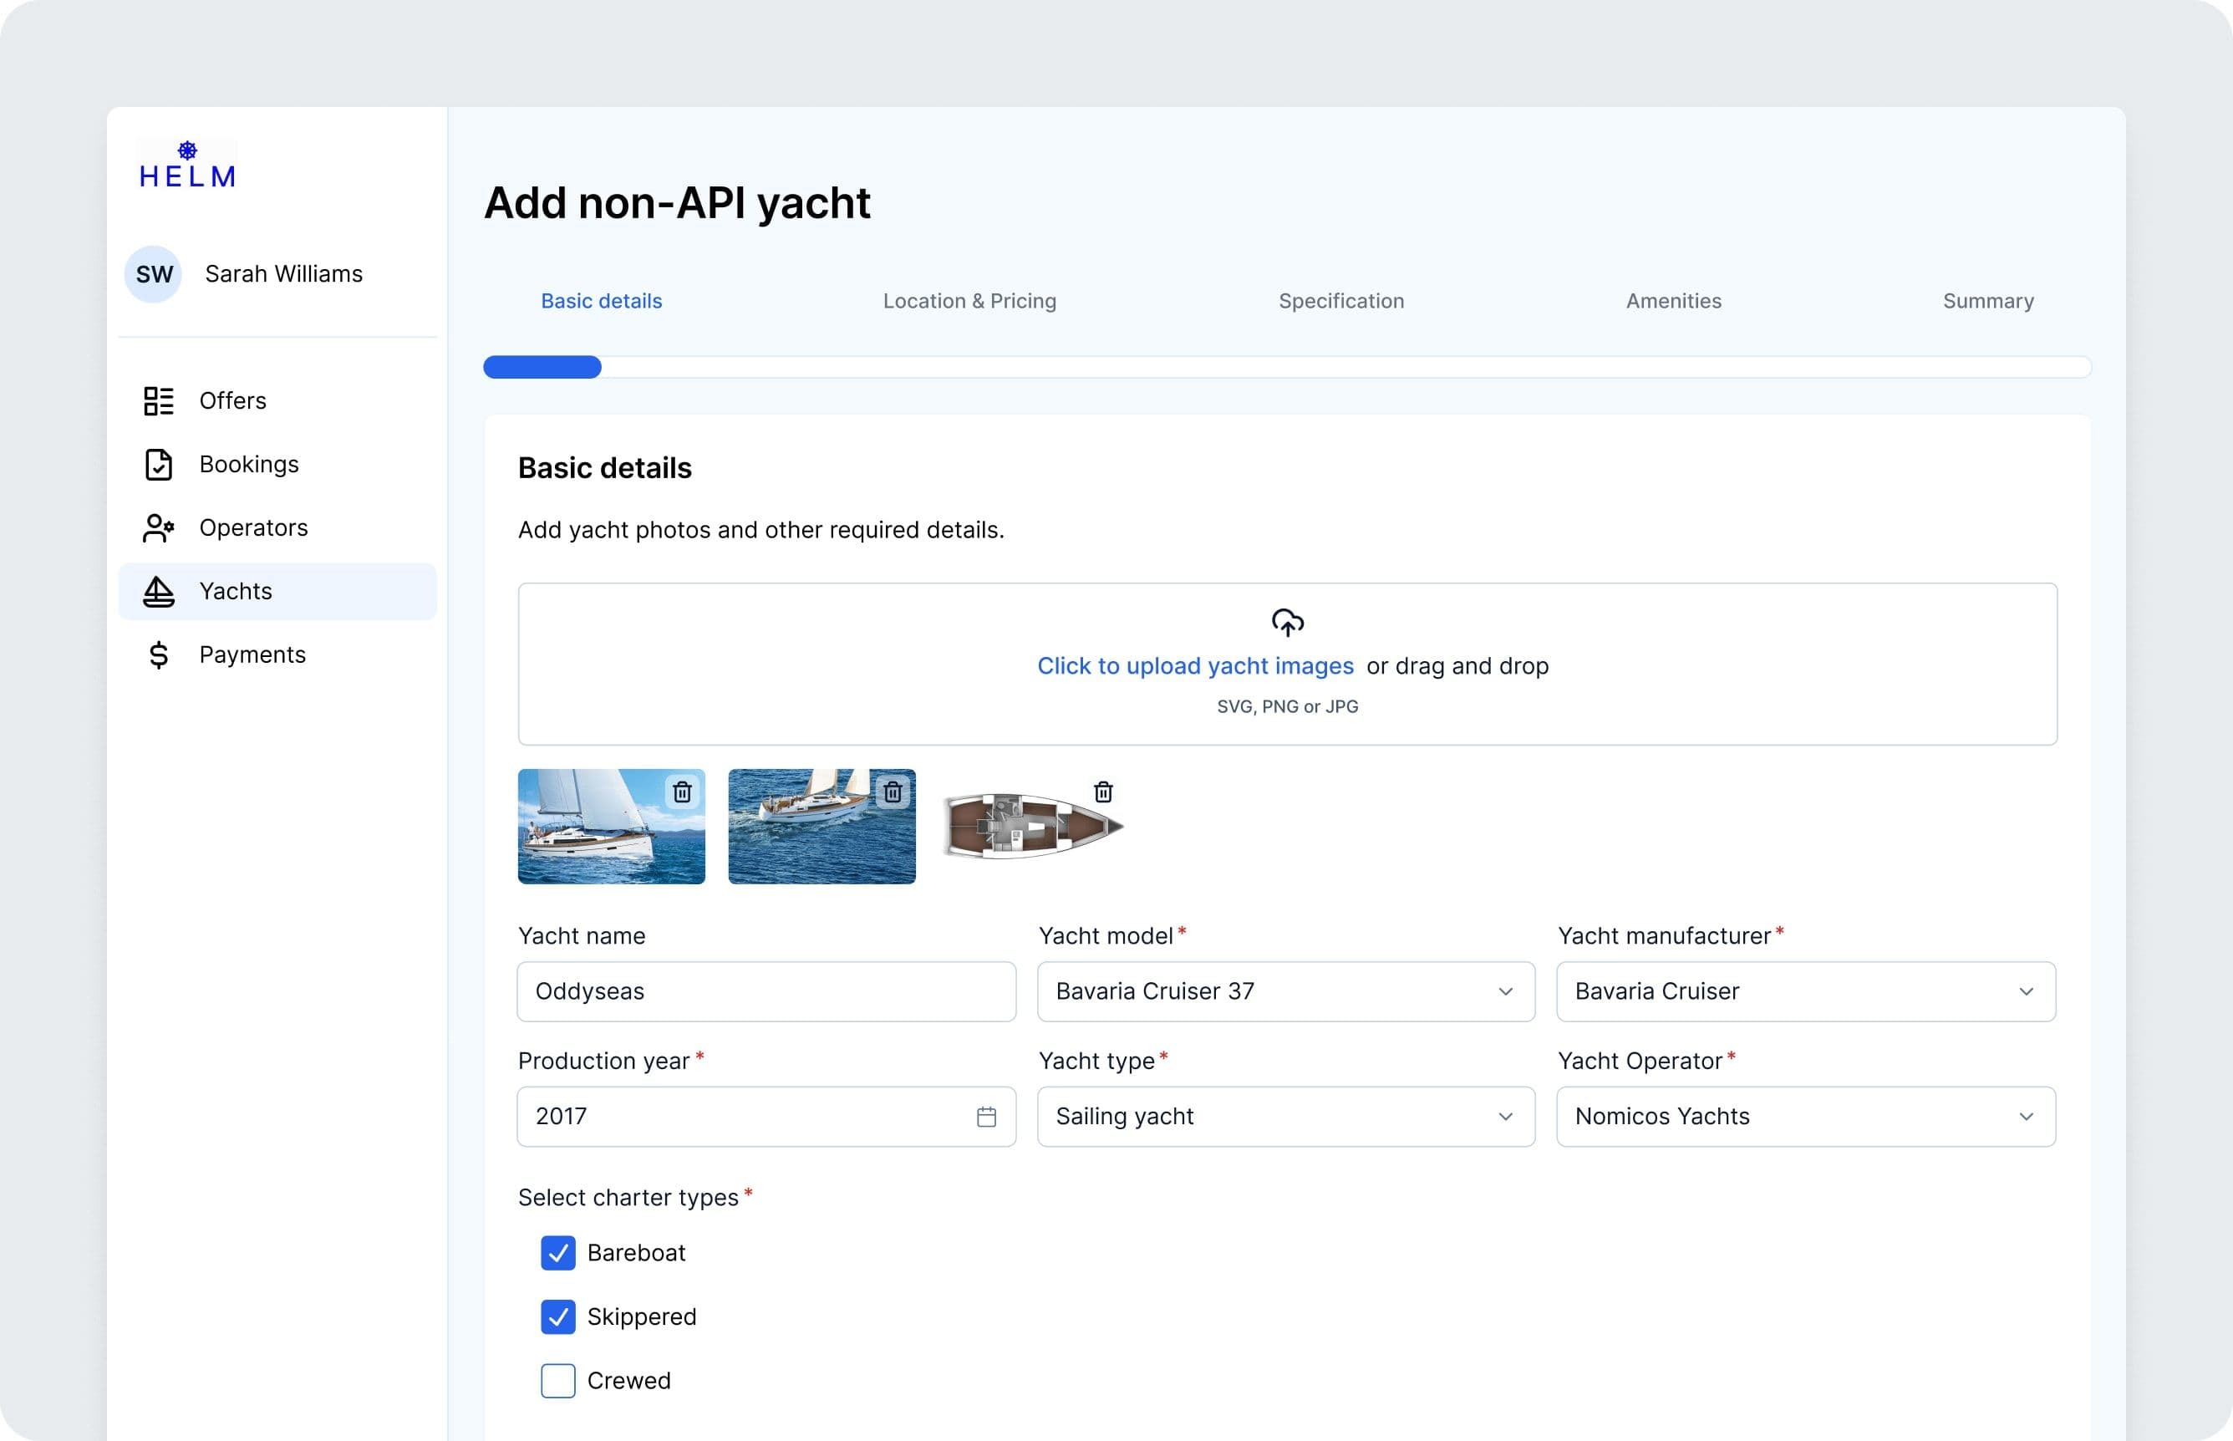Uncheck the Skippered charter type
Image resolution: width=2233 pixels, height=1441 pixels.
point(557,1316)
